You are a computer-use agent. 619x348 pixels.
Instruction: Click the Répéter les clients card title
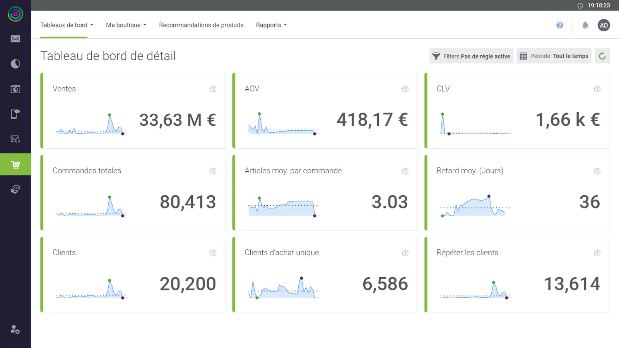pyautogui.click(x=467, y=253)
